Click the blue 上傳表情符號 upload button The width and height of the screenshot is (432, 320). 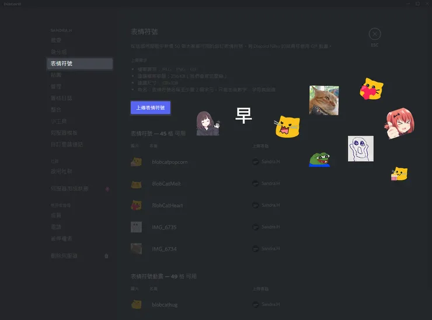[x=151, y=107]
